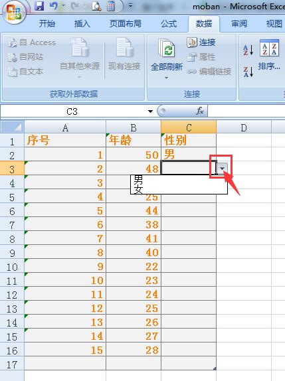
Task: Switch to the 公式 ribbon tab
Action: 169,24
